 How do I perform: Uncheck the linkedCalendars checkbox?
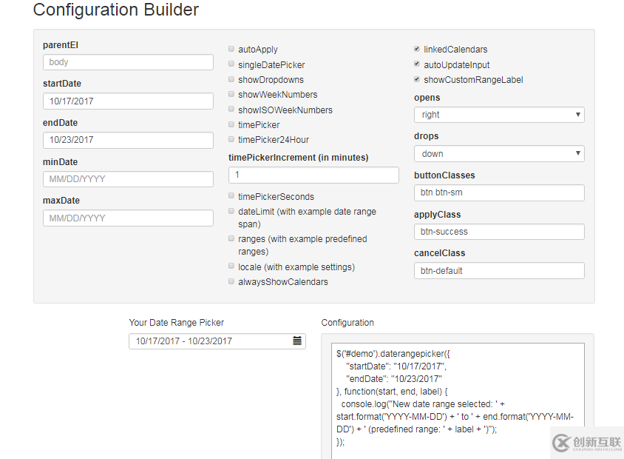(417, 50)
